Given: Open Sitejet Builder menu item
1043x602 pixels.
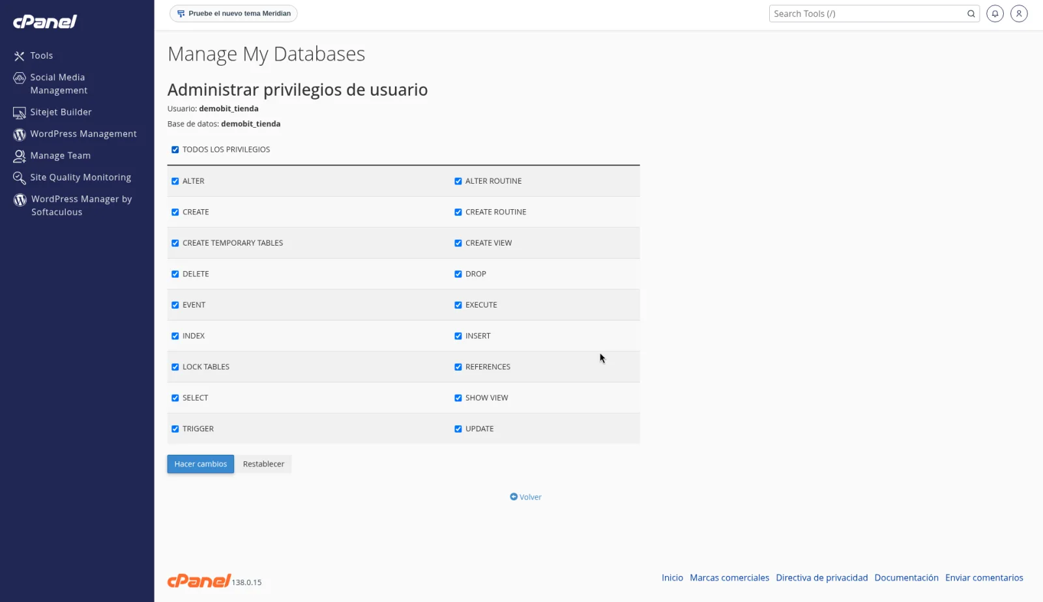Looking at the screenshot, I should click(61, 112).
